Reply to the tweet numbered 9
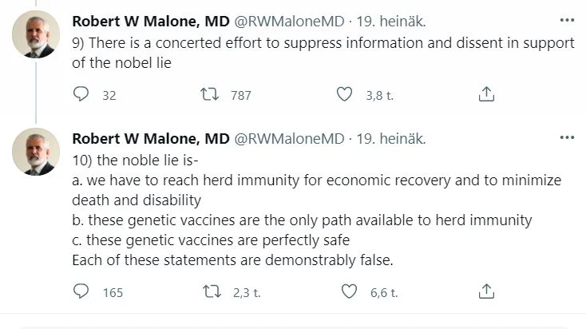This screenshot has height=329, width=586. 81,95
